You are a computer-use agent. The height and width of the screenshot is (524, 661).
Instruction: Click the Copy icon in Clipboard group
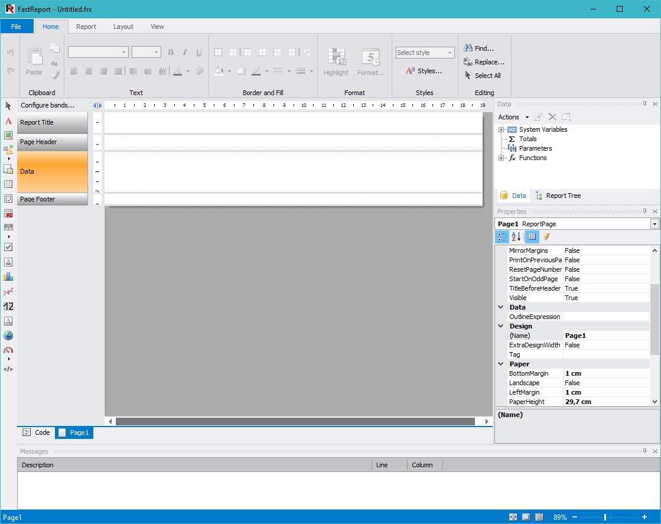55,48
